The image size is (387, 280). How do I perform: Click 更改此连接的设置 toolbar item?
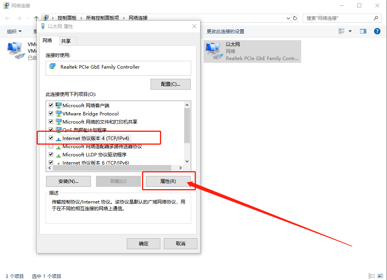[x=225, y=31]
